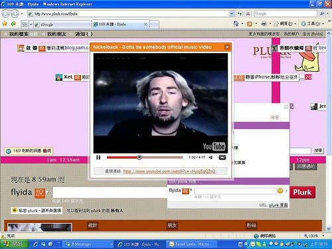This screenshot has height=249, width=332.
Task: Click the video progress slider knob
Action: [139, 157]
